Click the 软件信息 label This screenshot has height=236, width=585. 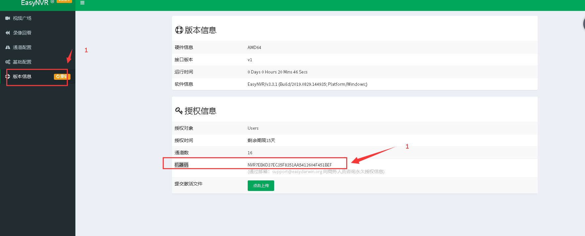184,84
